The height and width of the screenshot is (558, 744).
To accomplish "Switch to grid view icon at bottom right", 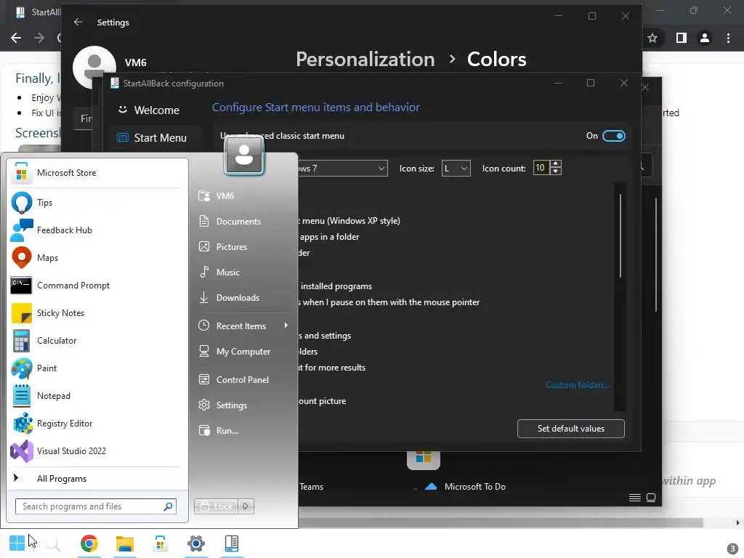I will pyautogui.click(x=651, y=497).
